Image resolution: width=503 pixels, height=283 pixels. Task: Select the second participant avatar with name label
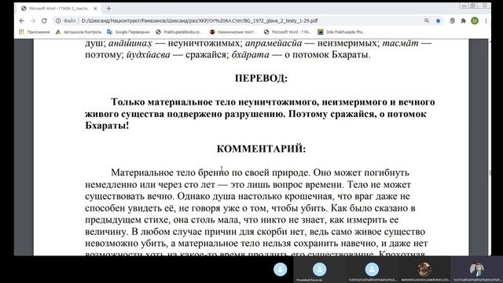point(320,270)
